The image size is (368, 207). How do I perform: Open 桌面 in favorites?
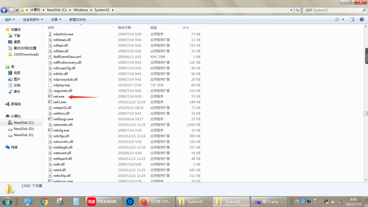(17, 42)
